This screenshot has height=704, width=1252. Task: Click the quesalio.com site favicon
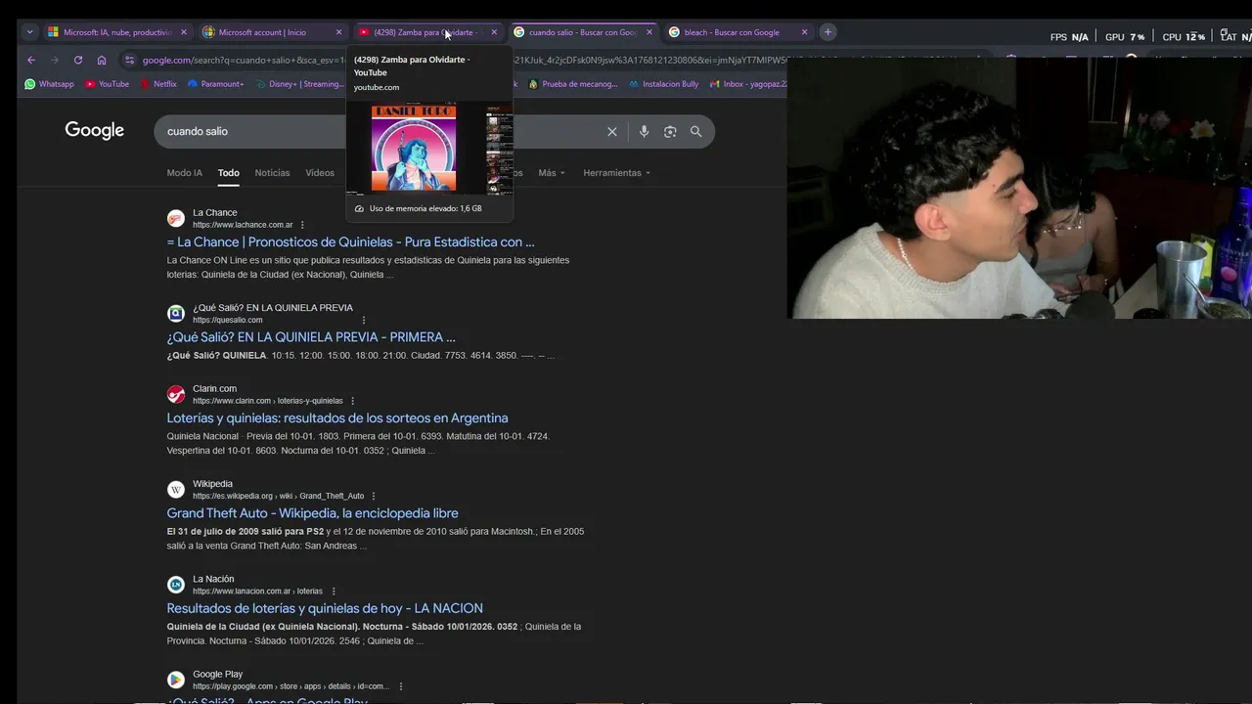(x=176, y=313)
